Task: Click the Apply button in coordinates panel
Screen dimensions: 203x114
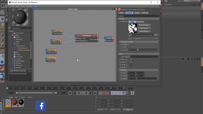Action: tap(128, 110)
